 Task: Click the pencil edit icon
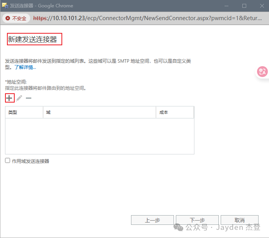(x=19, y=98)
